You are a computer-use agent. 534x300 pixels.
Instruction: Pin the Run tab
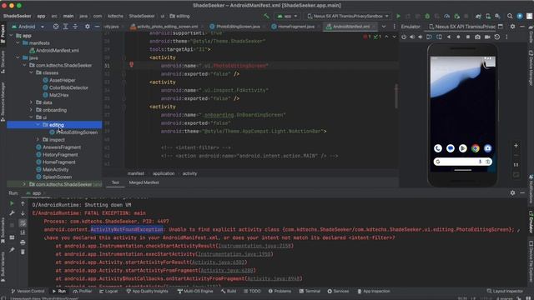[12, 250]
